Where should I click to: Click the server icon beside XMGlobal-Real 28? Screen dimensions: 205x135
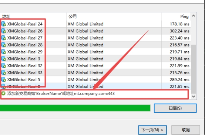pyautogui.click(x=4, y=45)
